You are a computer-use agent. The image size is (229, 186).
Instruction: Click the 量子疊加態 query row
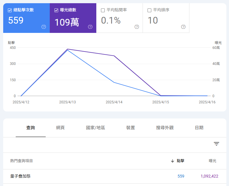pos(20,176)
